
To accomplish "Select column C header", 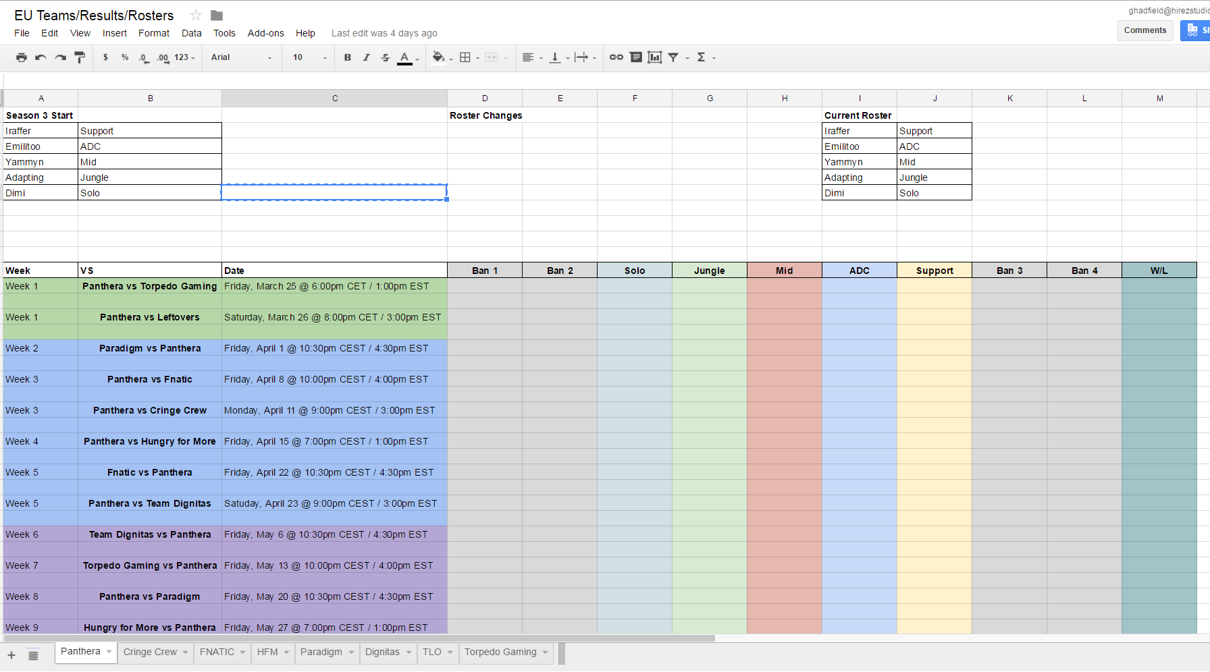I will (334, 99).
